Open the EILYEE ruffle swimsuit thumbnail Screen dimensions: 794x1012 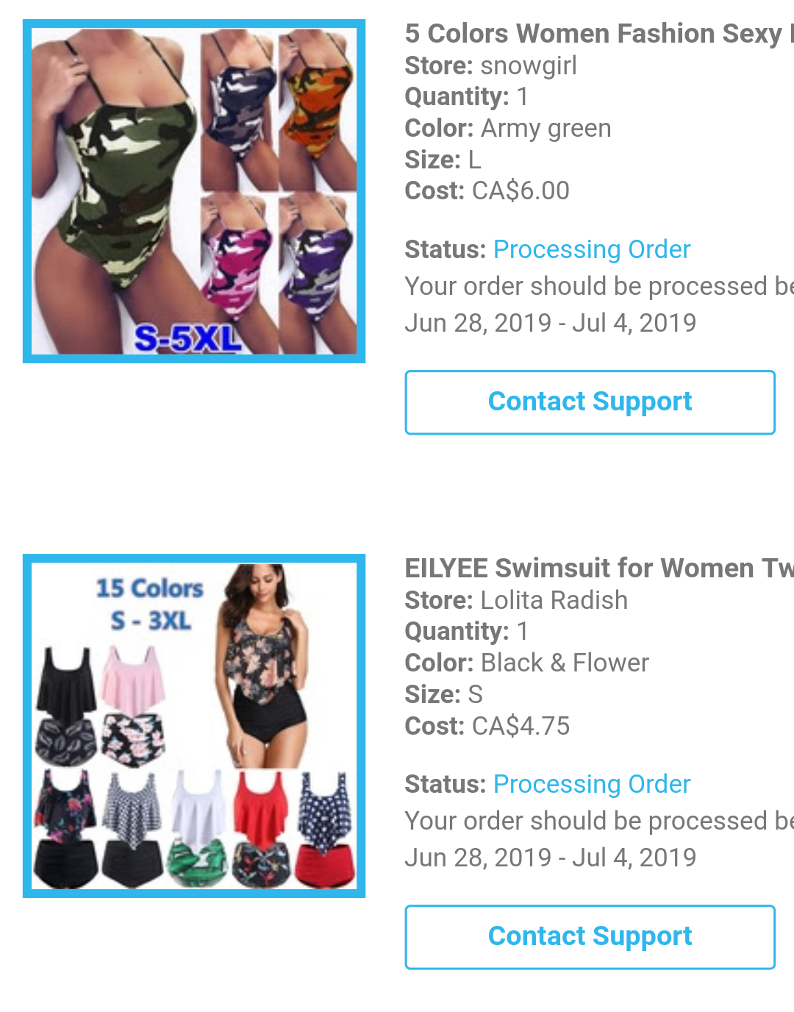pyautogui.click(x=194, y=726)
